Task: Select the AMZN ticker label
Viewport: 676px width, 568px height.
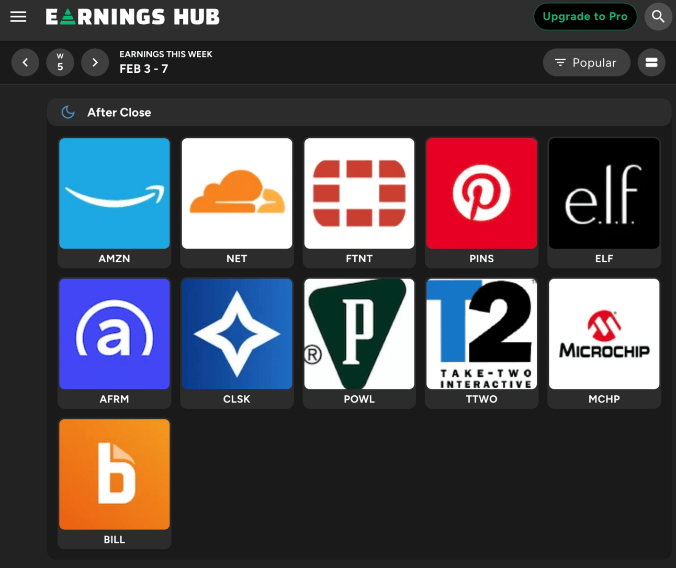Action: pyautogui.click(x=115, y=259)
